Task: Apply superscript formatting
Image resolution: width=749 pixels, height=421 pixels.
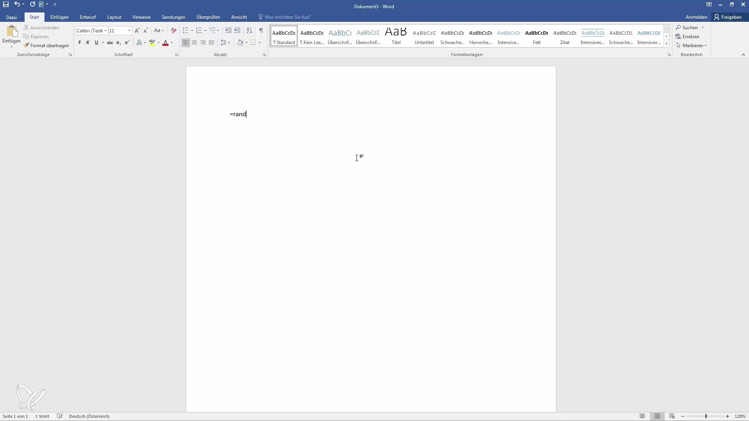Action: coord(127,42)
